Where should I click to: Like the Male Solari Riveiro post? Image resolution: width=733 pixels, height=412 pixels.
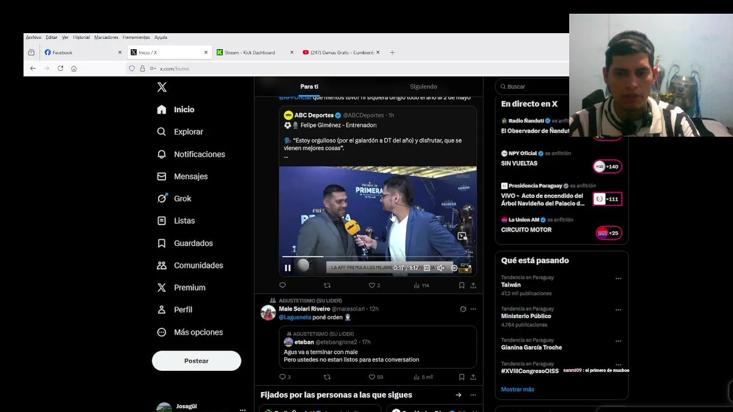(372, 377)
